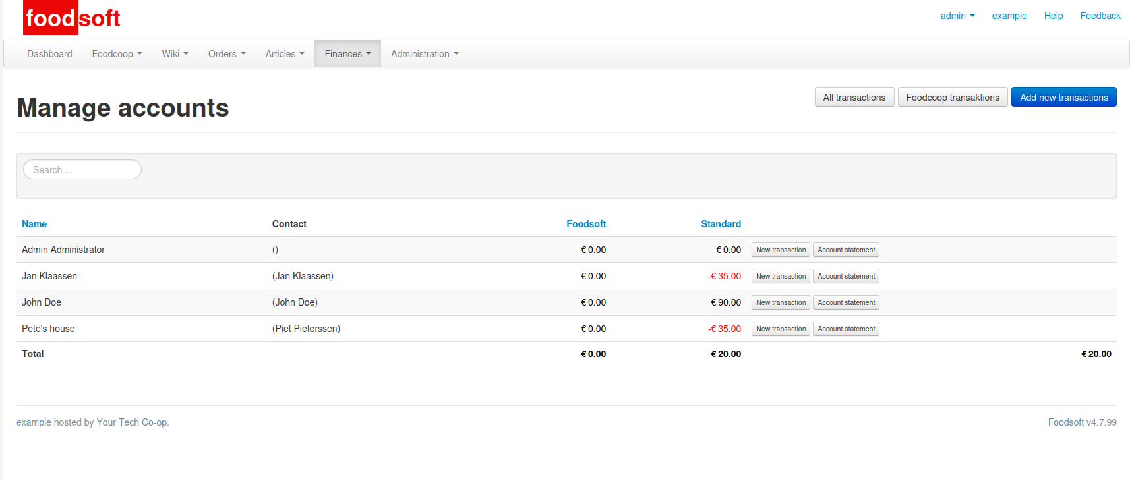Expand the Foodcoop menu
Image resolution: width=1130 pixels, height=481 pixels.
(117, 54)
